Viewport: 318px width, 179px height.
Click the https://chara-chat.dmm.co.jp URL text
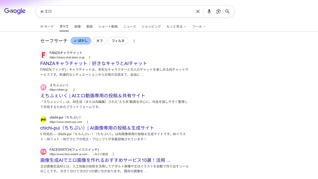point(67,58)
